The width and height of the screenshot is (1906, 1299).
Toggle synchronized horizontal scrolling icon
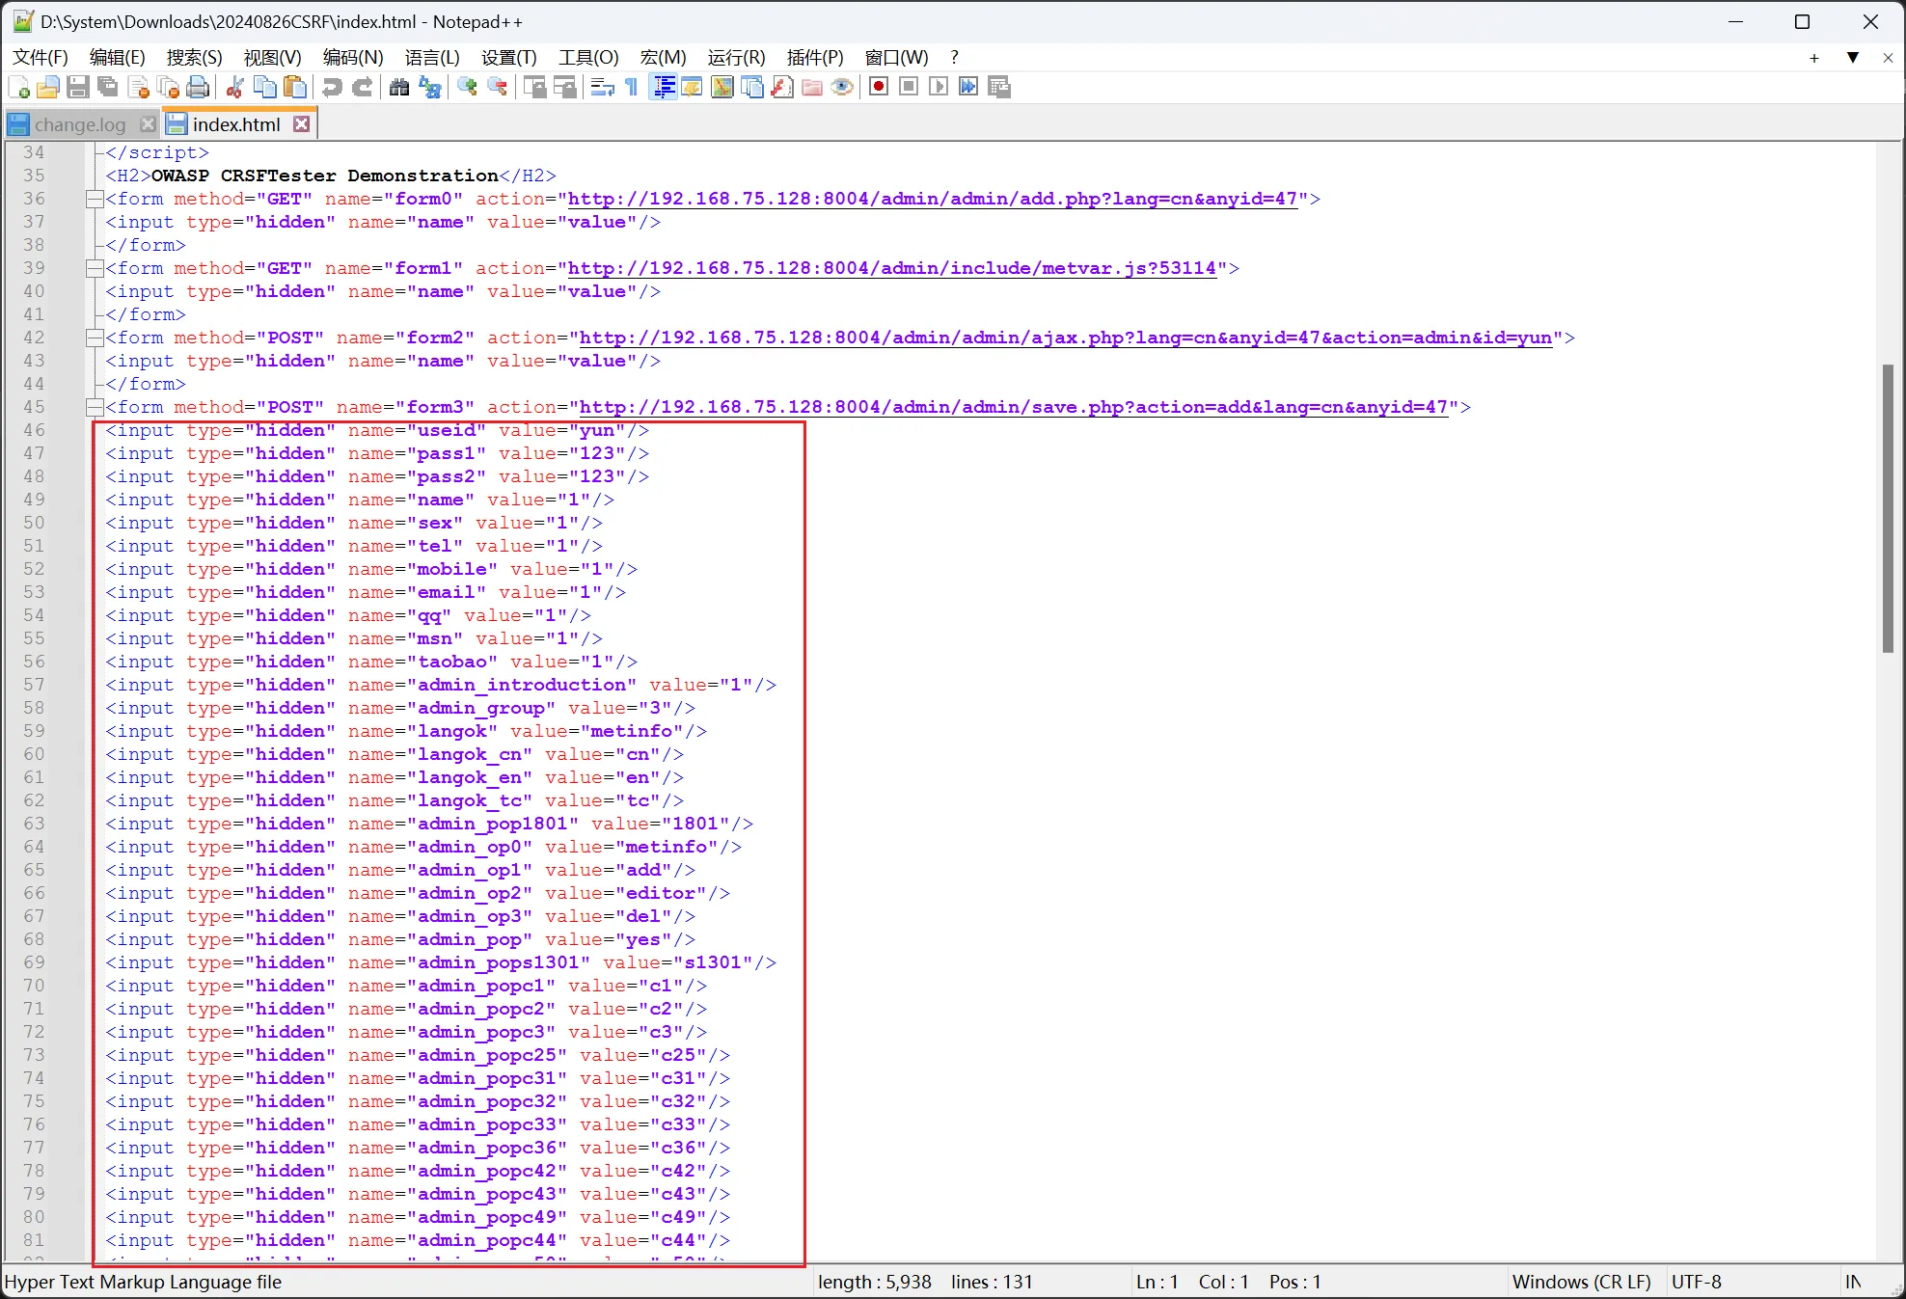tap(564, 88)
